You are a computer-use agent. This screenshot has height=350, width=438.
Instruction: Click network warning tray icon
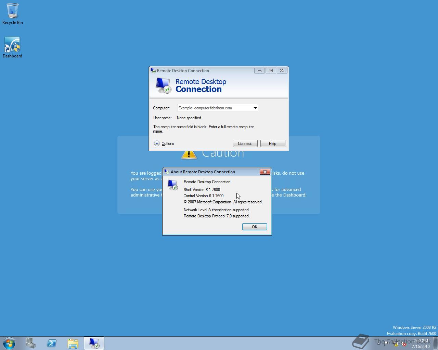tap(395, 344)
